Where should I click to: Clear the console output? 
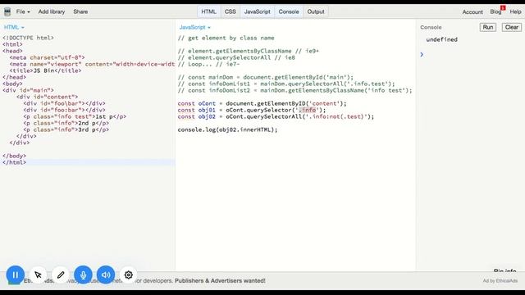(x=512, y=27)
